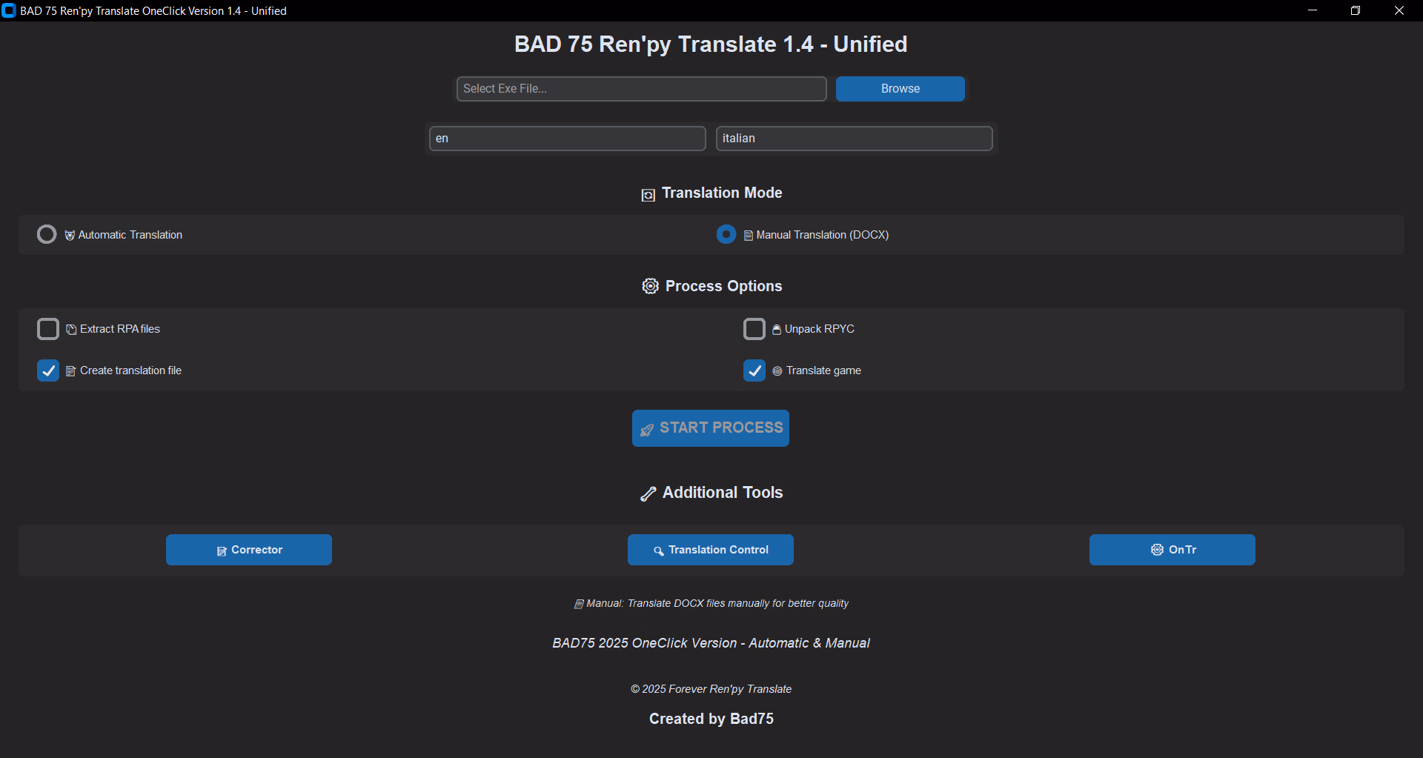Click the robot icon beside Automatic Translation

point(70,236)
